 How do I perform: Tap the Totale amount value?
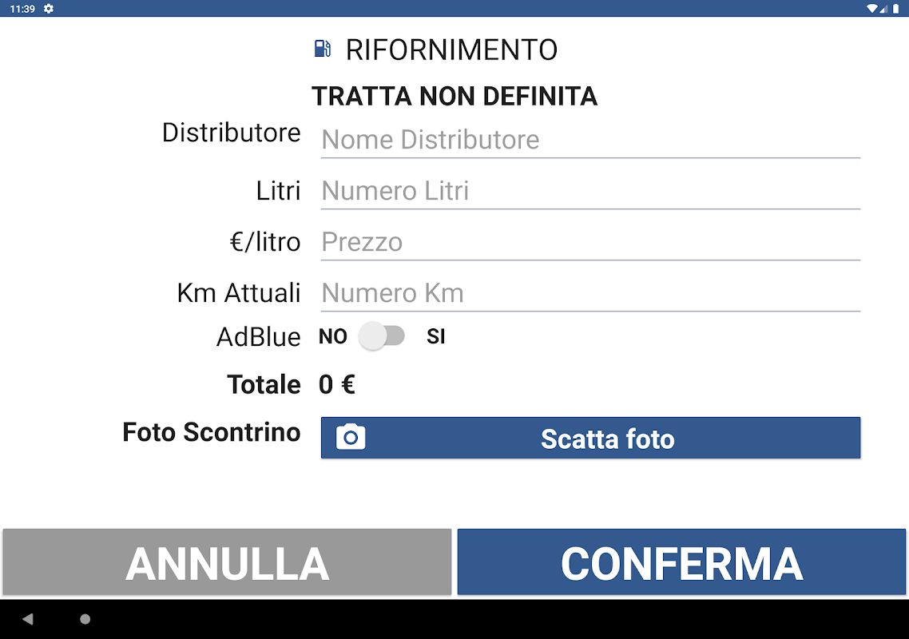coord(336,385)
